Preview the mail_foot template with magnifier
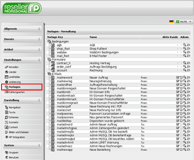 185,56
